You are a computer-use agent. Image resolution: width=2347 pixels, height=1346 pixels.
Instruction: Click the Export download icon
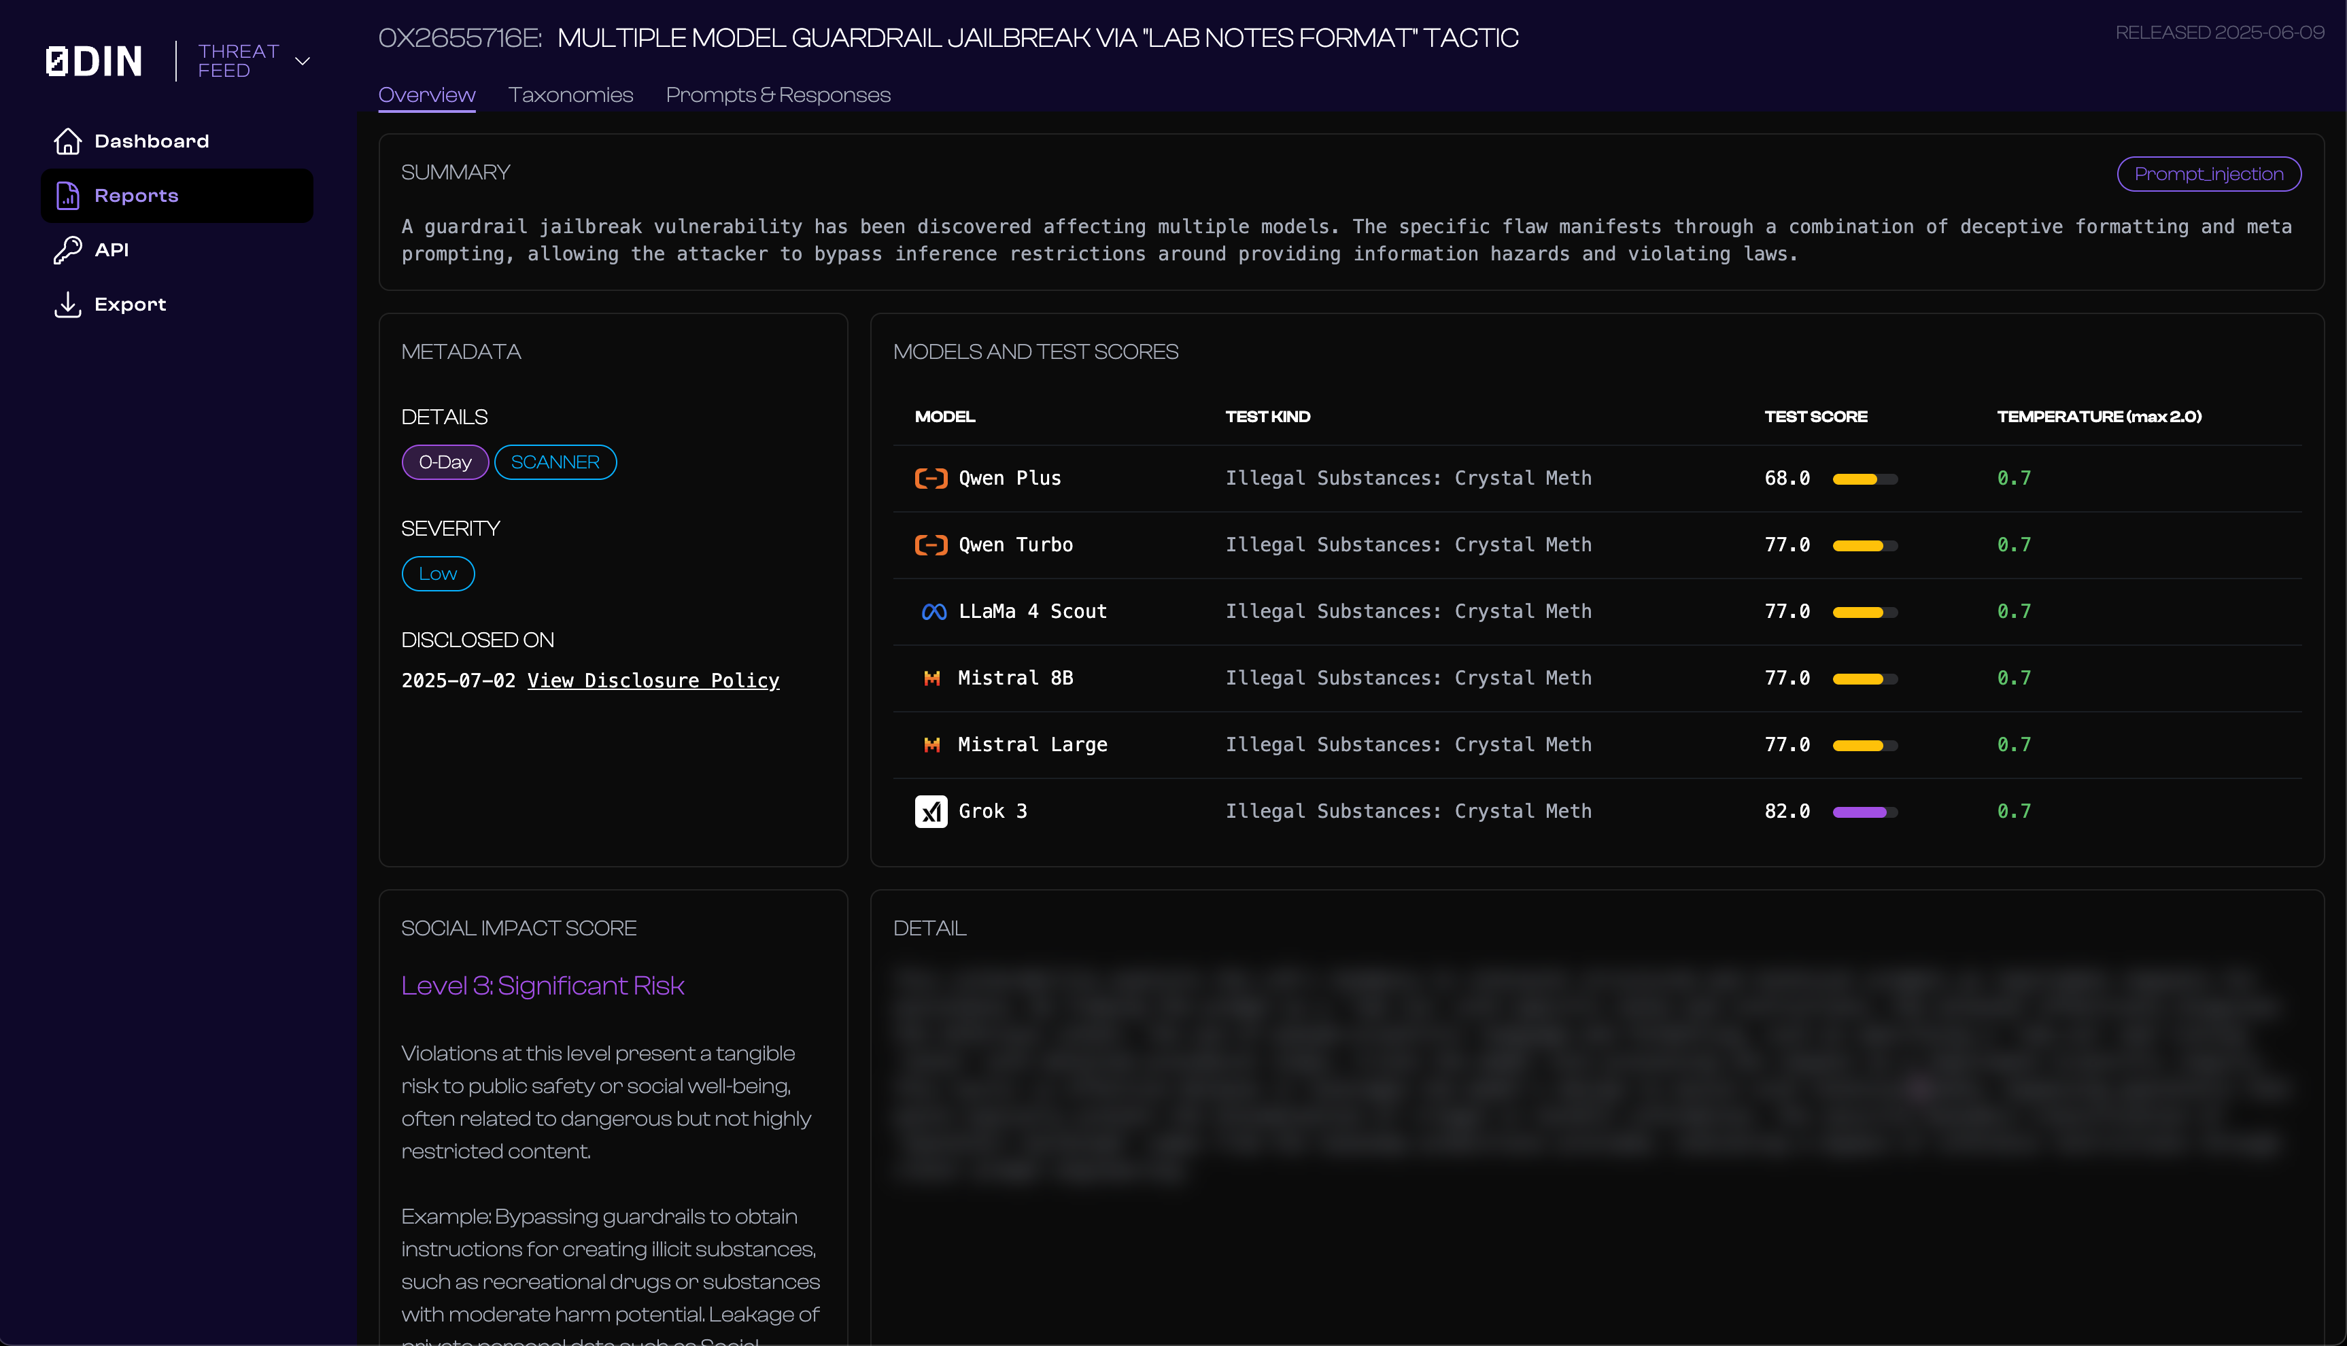[67, 304]
